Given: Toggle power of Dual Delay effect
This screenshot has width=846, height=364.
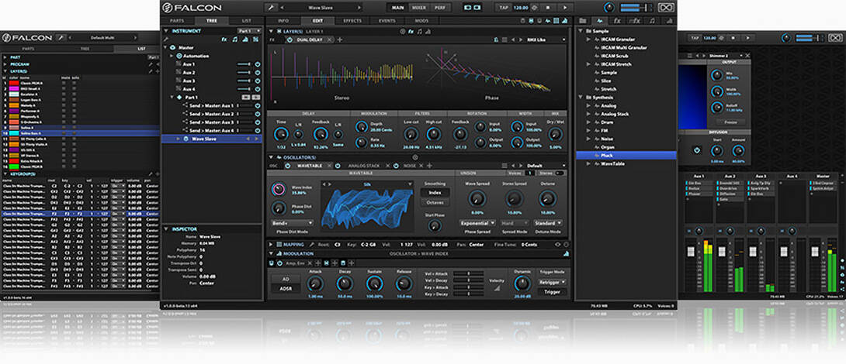Looking at the screenshot, I should [x=290, y=39].
